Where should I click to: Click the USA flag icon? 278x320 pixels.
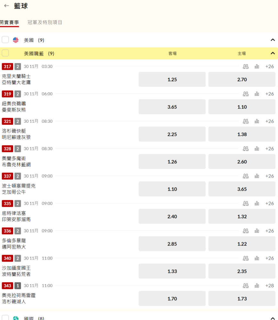(x=16, y=40)
